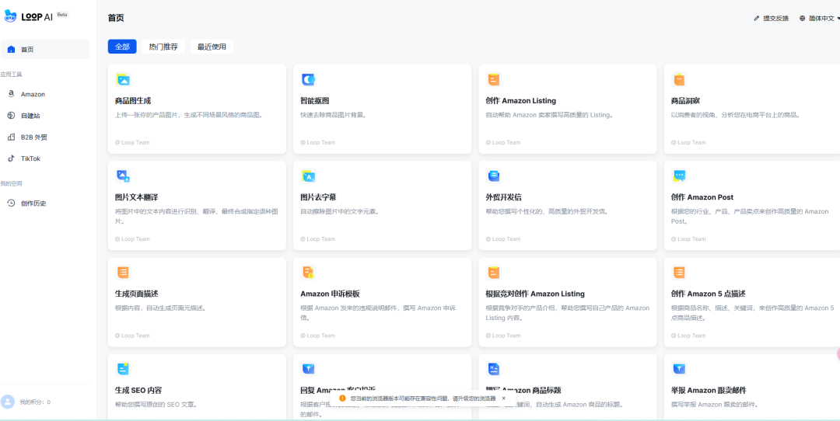Click the 外贸开发信 card icon
This screenshot has height=421, width=840.
pos(493,176)
